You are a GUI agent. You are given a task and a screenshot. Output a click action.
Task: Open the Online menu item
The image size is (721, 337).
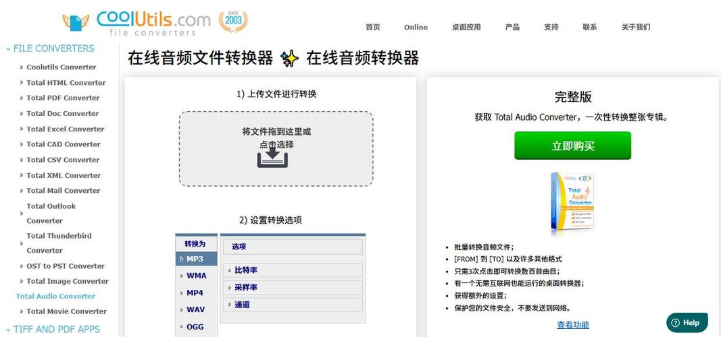point(416,27)
